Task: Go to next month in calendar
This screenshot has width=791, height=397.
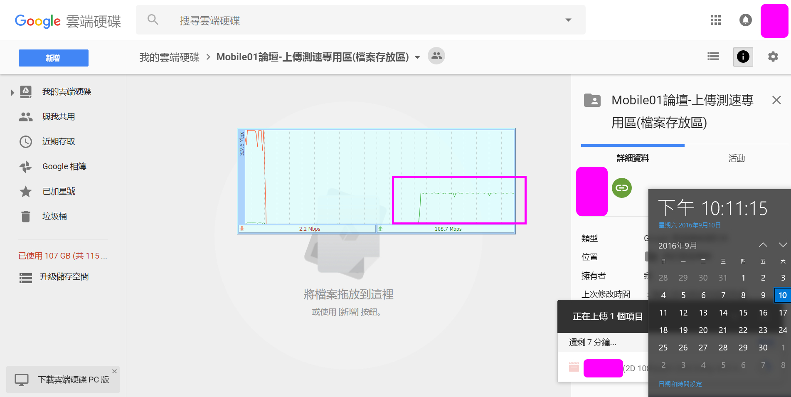Action: tap(783, 245)
